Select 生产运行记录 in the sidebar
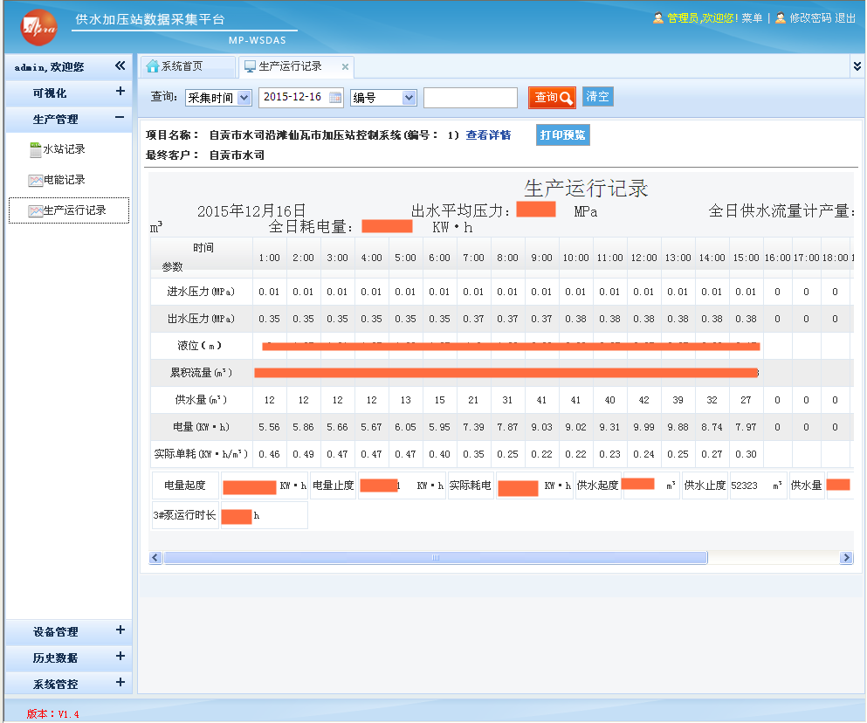Image resolution: width=867 pixels, height=723 pixels. pos(74,210)
